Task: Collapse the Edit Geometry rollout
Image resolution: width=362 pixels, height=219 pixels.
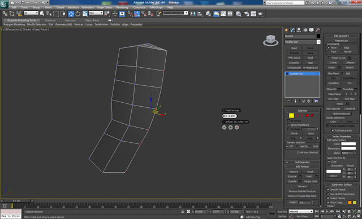Action: pyautogui.click(x=342, y=36)
